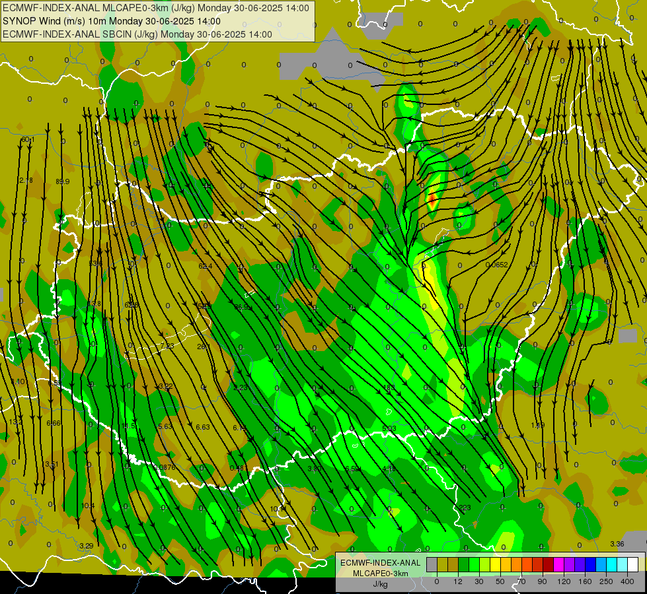This screenshot has height=594, width=647.
Task: Click legend scale value 250
Action: (606, 581)
